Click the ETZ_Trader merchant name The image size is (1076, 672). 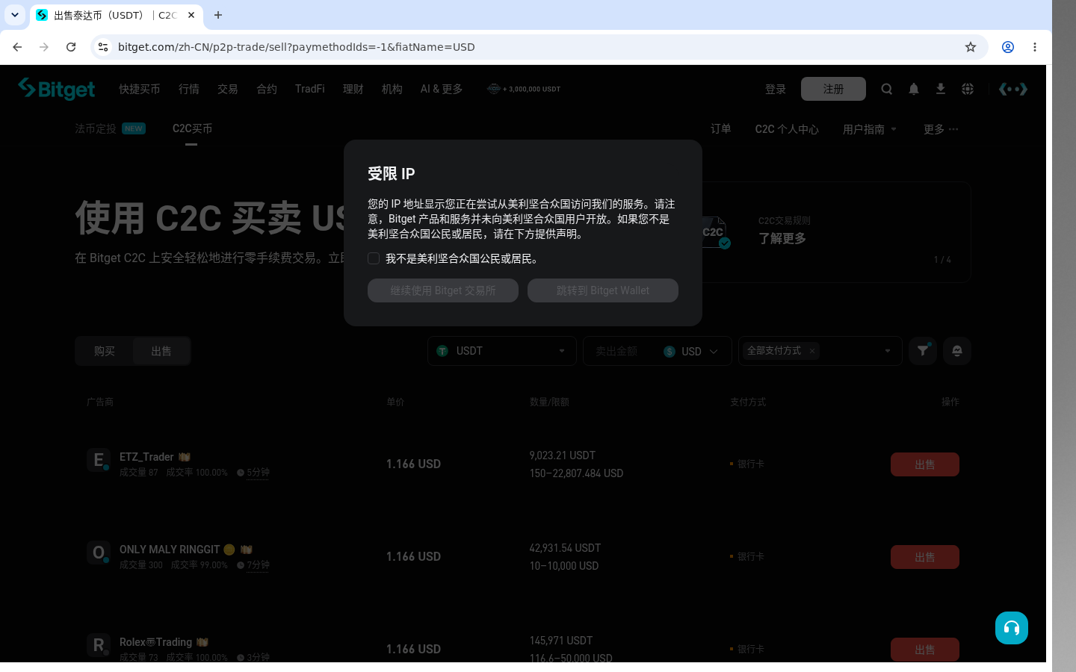click(x=146, y=457)
